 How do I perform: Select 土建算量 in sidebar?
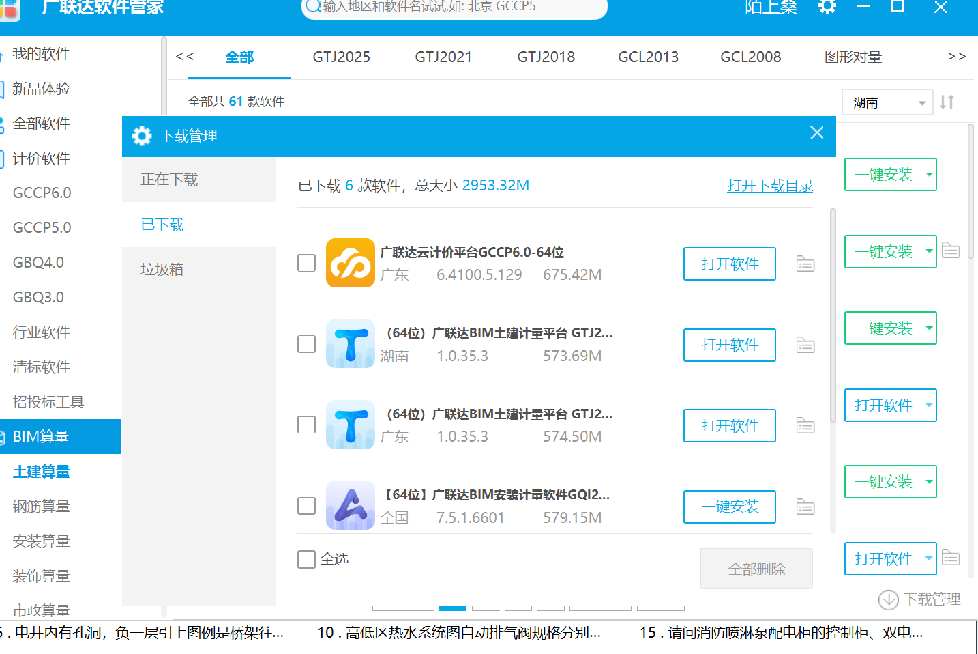(x=42, y=472)
